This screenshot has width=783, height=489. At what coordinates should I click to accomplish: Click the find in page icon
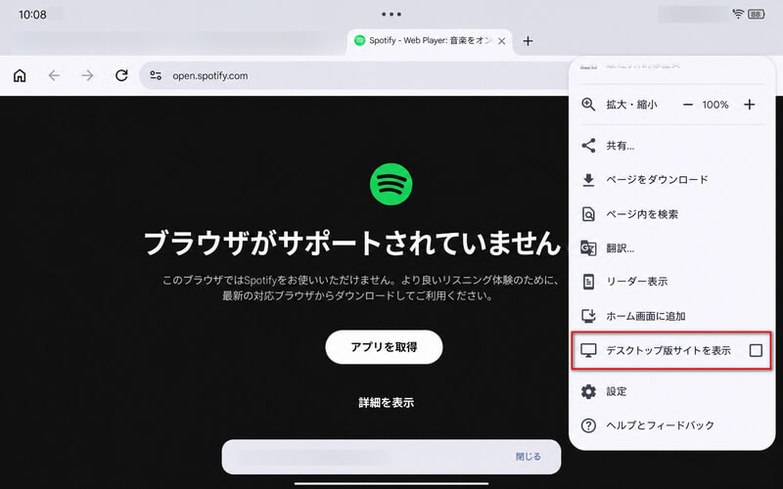pos(588,214)
